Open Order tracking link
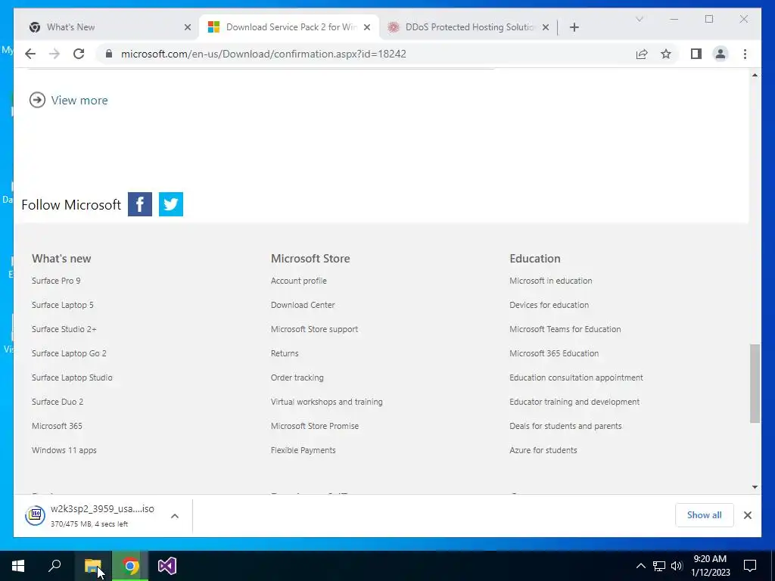The image size is (775, 581). (297, 377)
